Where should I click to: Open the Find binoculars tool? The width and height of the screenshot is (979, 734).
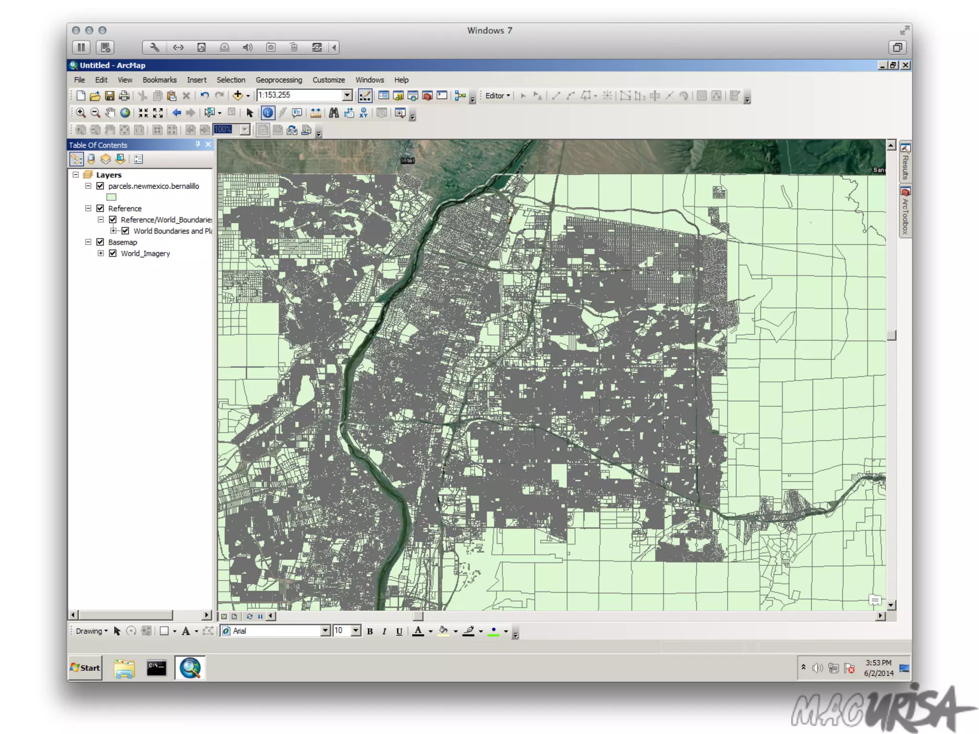(x=334, y=113)
